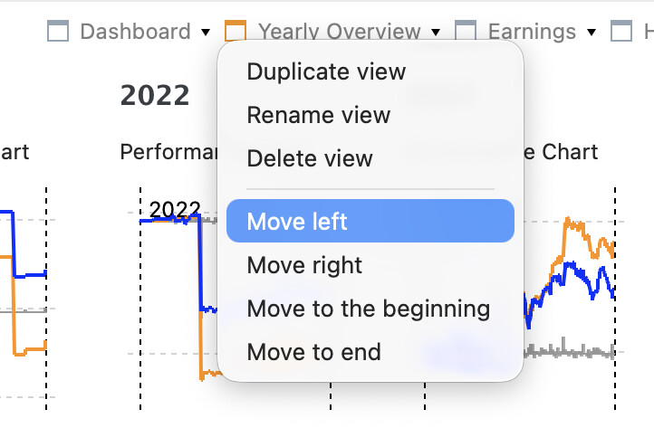Image resolution: width=654 pixels, height=447 pixels.
Task: Click the 2022 heading text
Action: point(155,95)
